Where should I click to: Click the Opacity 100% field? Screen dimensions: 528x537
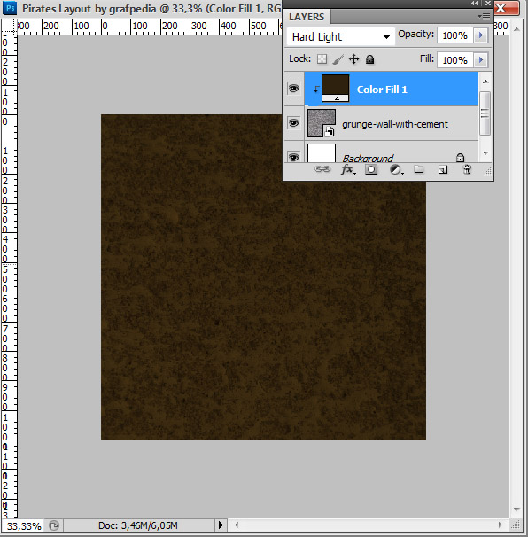click(455, 35)
